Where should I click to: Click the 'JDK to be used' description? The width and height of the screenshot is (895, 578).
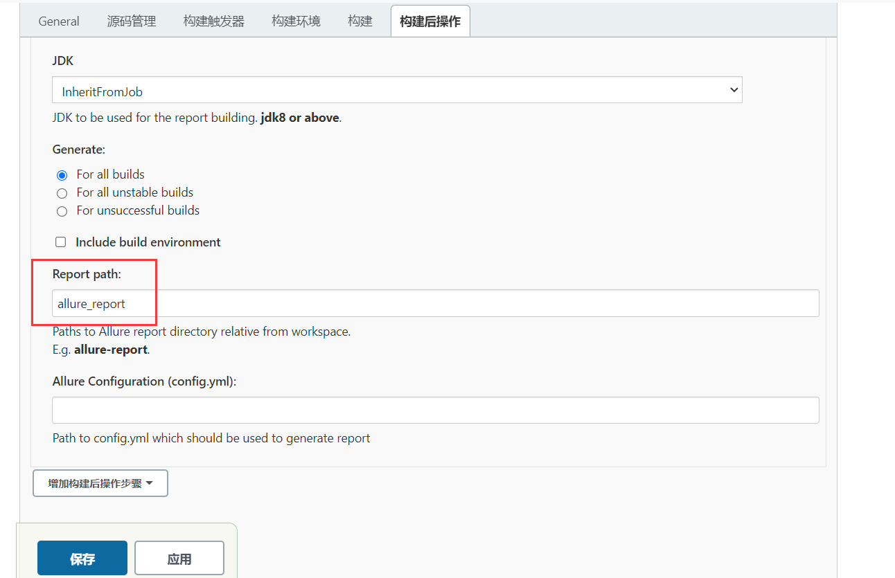pos(197,118)
